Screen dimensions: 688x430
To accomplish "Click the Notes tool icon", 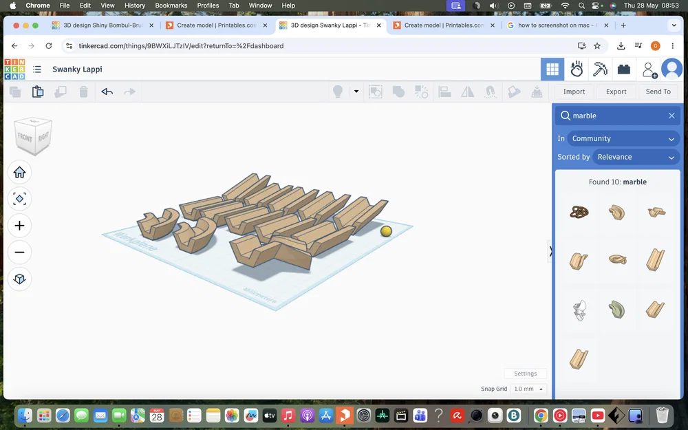I will pos(514,92).
